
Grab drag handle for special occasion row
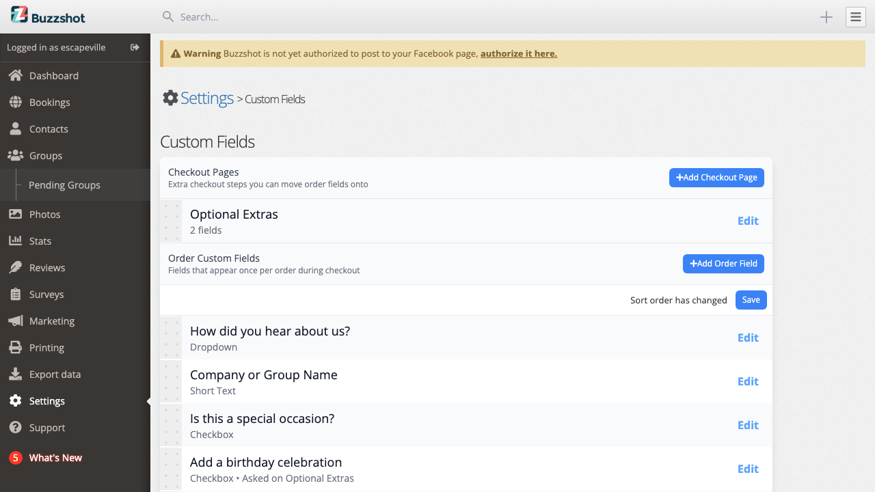[172, 425]
